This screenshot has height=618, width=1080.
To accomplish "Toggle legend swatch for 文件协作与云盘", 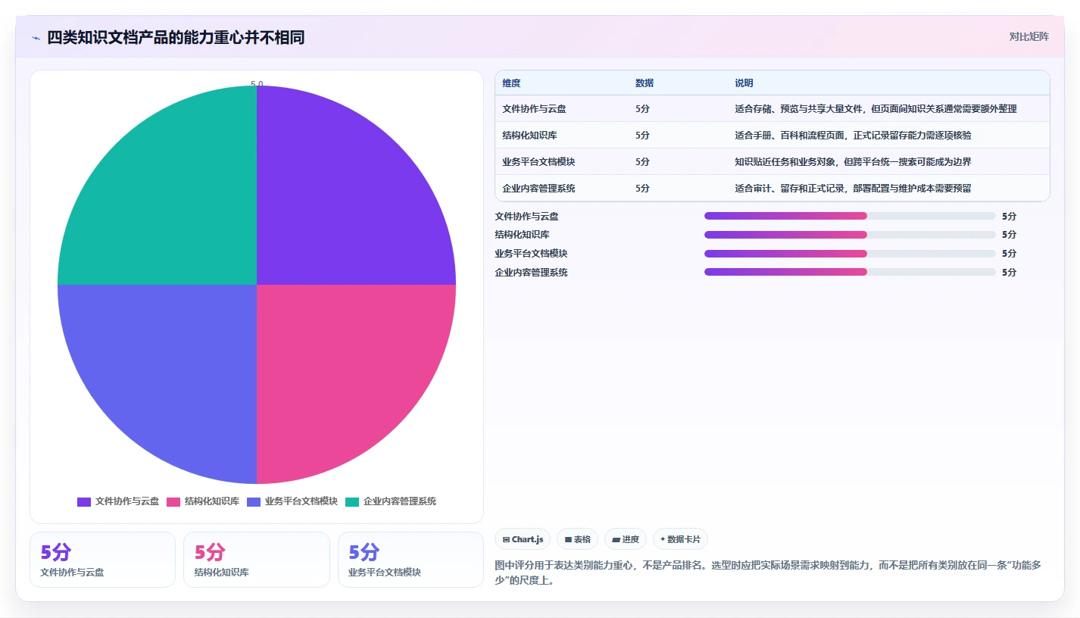I will [84, 501].
